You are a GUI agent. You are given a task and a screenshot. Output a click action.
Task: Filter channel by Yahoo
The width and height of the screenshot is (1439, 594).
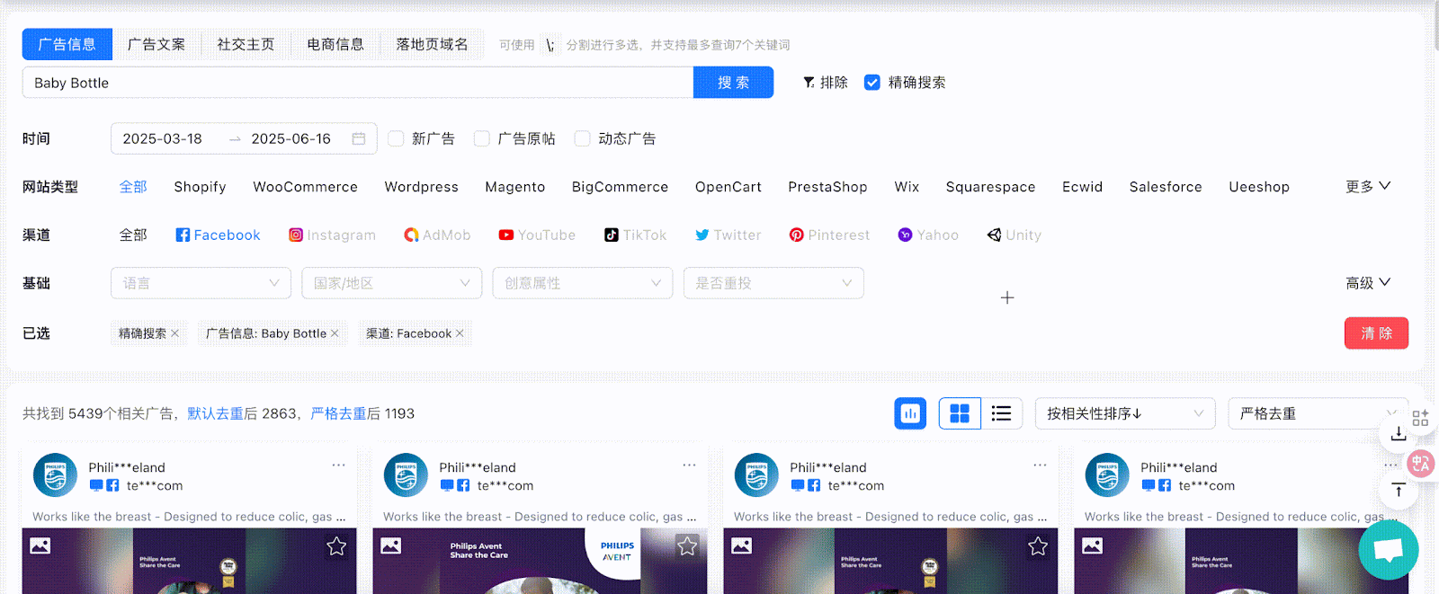click(x=928, y=235)
